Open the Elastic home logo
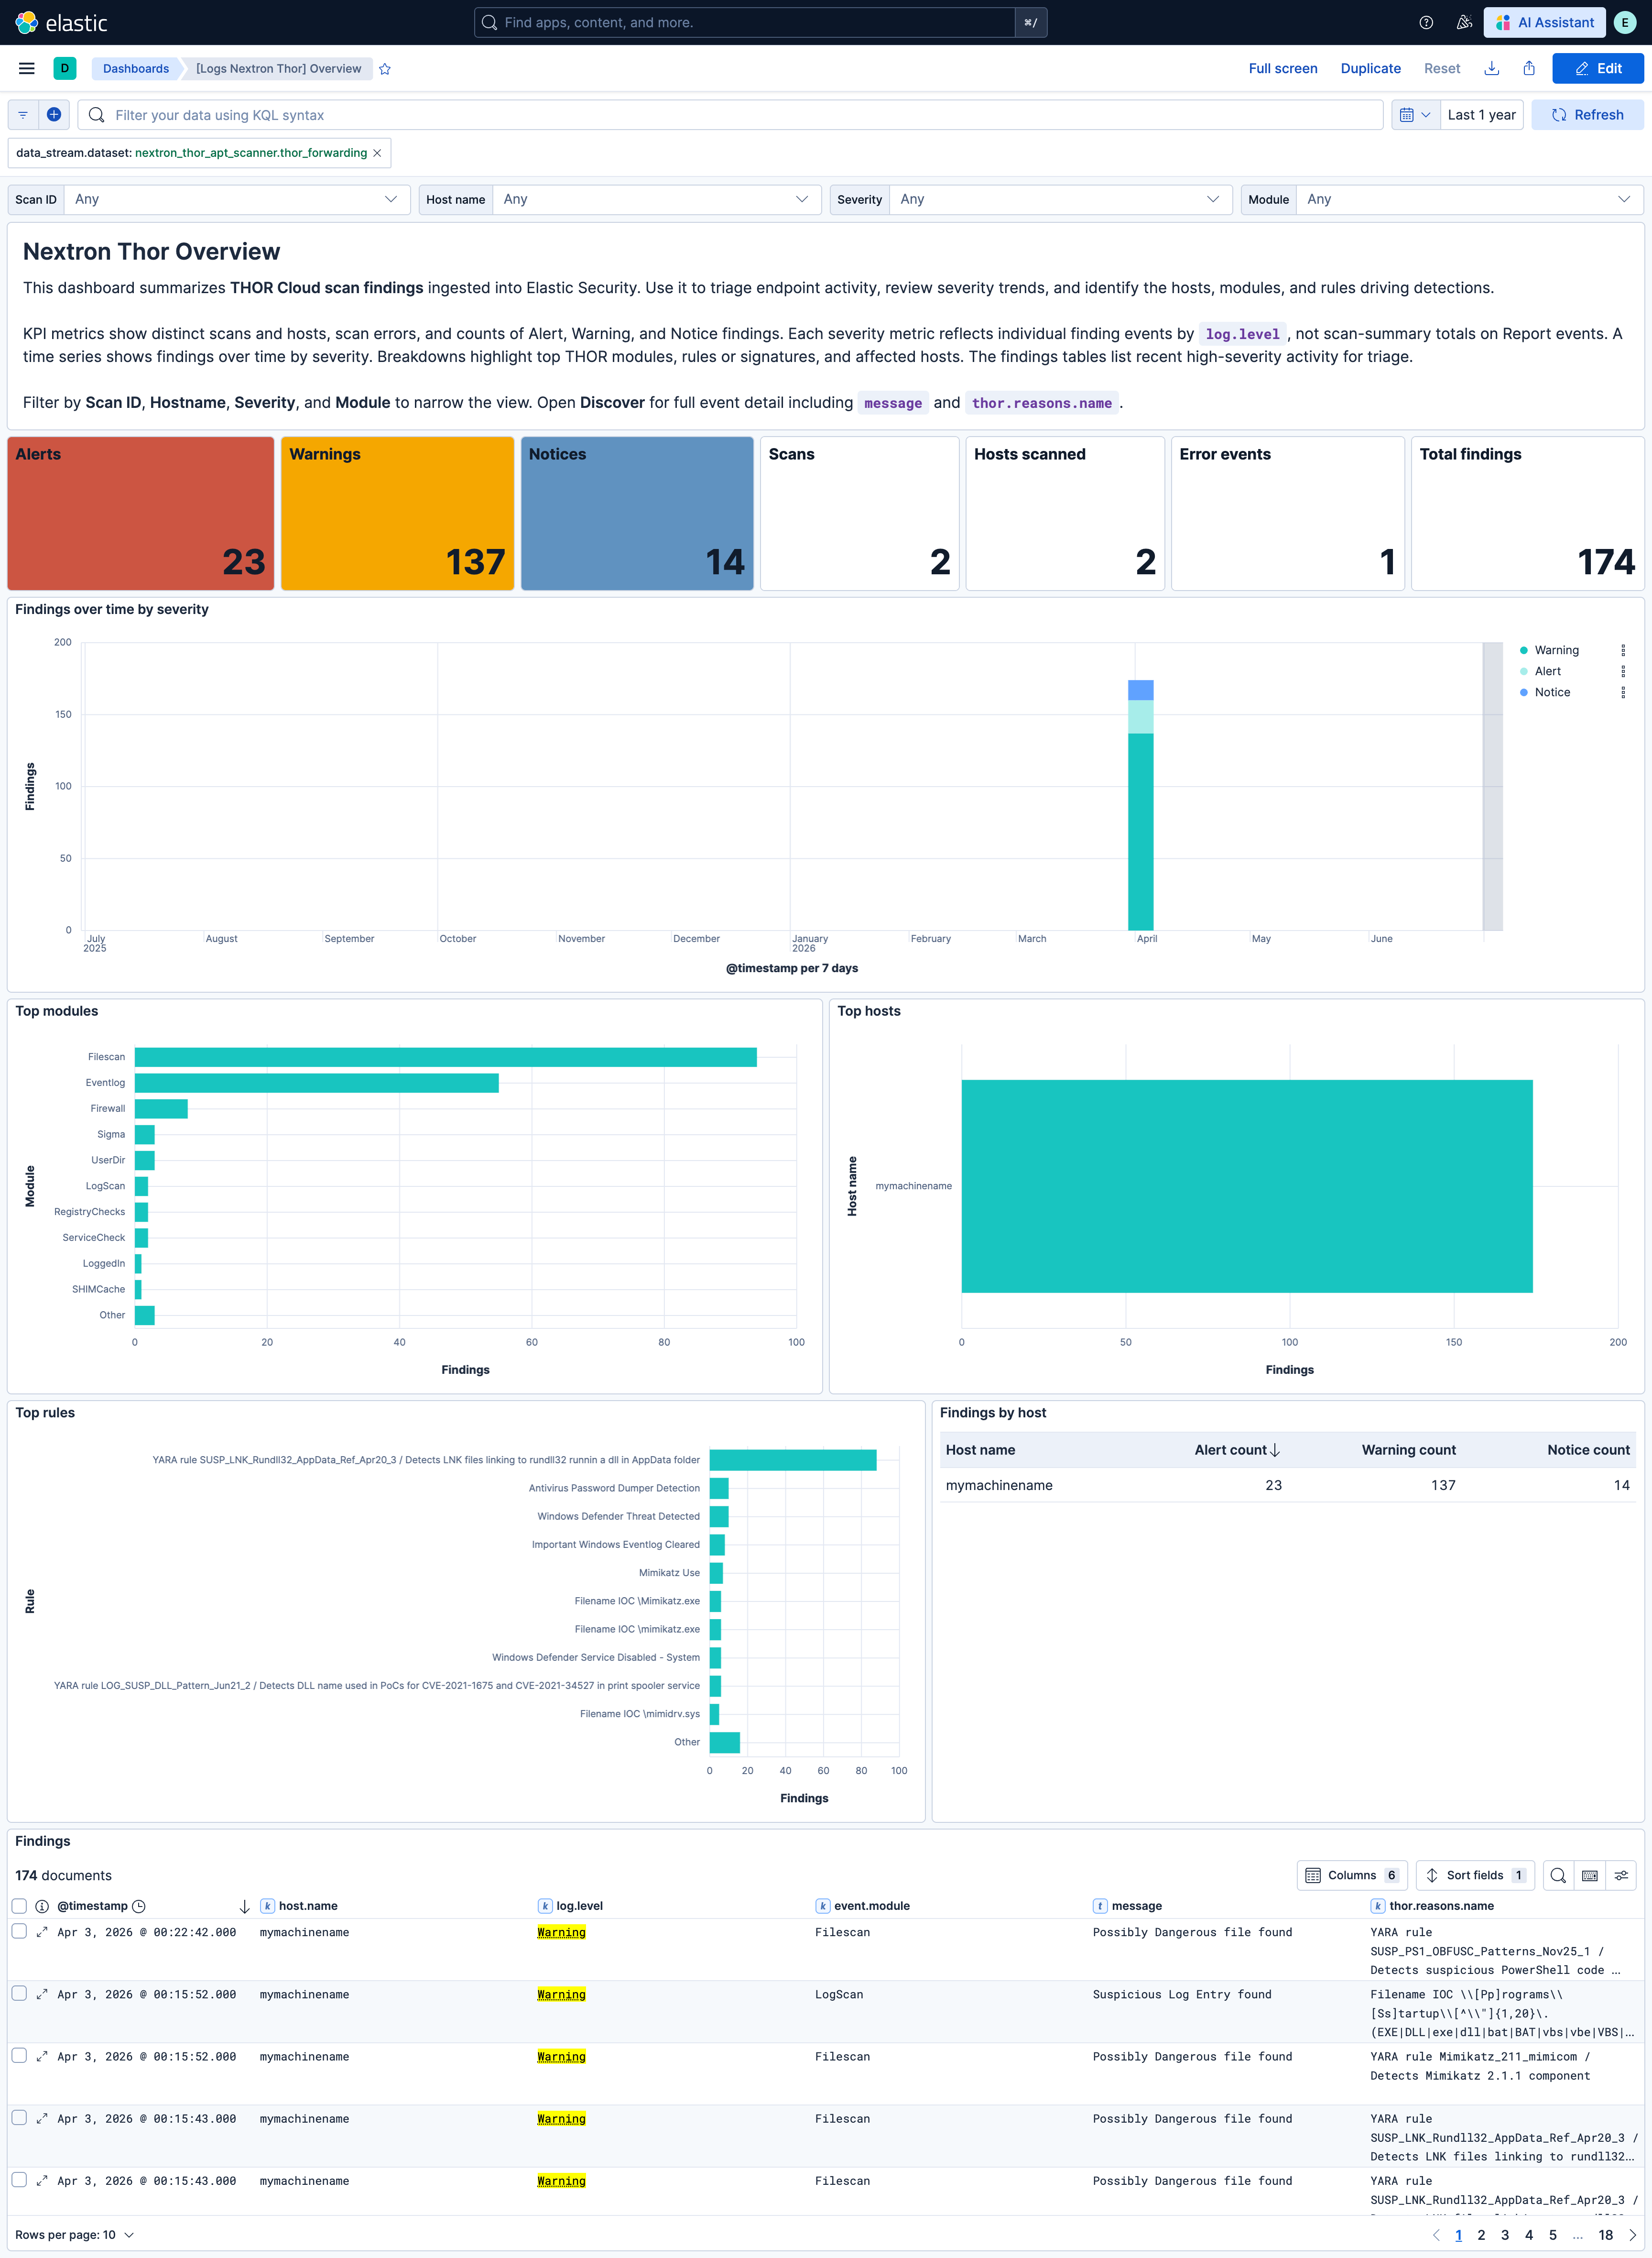 pyautogui.click(x=61, y=22)
